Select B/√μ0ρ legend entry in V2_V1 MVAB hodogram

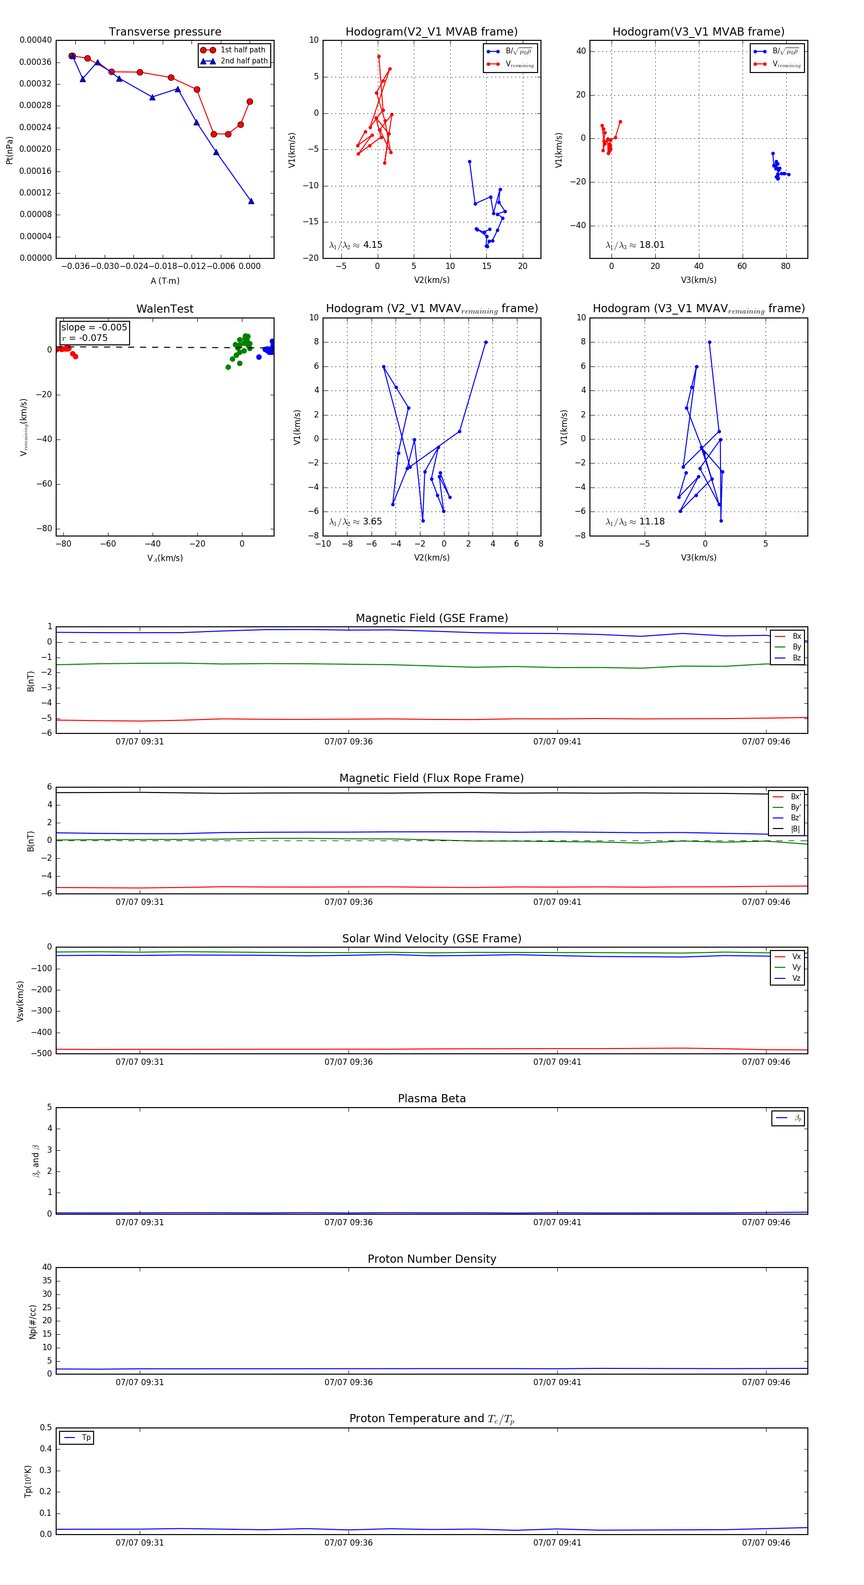point(510,52)
